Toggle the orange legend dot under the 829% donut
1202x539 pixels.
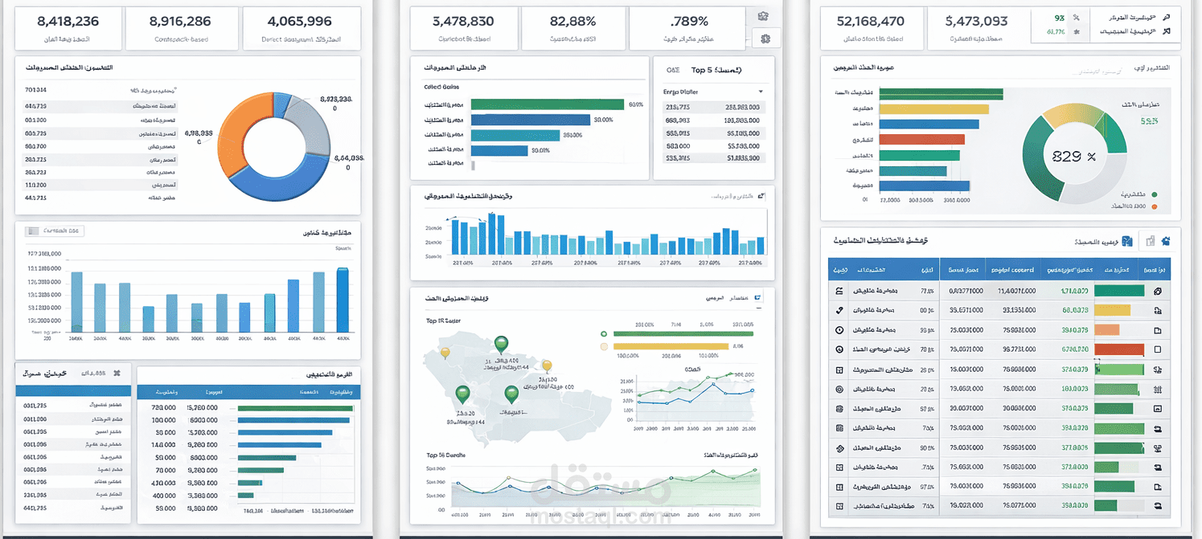click(1155, 206)
